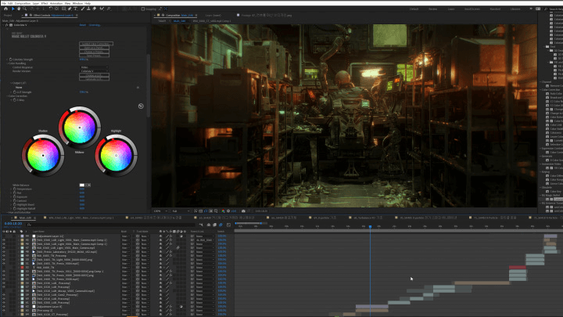This screenshot has width=563, height=317.
Task: Select the Rectangle shape tool
Action: click(63, 9)
